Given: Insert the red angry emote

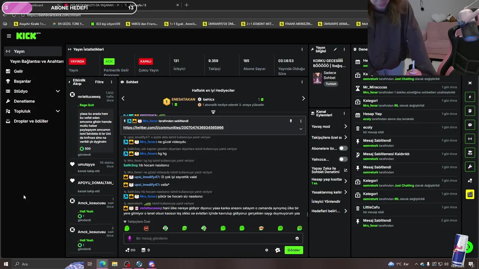Looking at the screenshot, I should point(146,228).
